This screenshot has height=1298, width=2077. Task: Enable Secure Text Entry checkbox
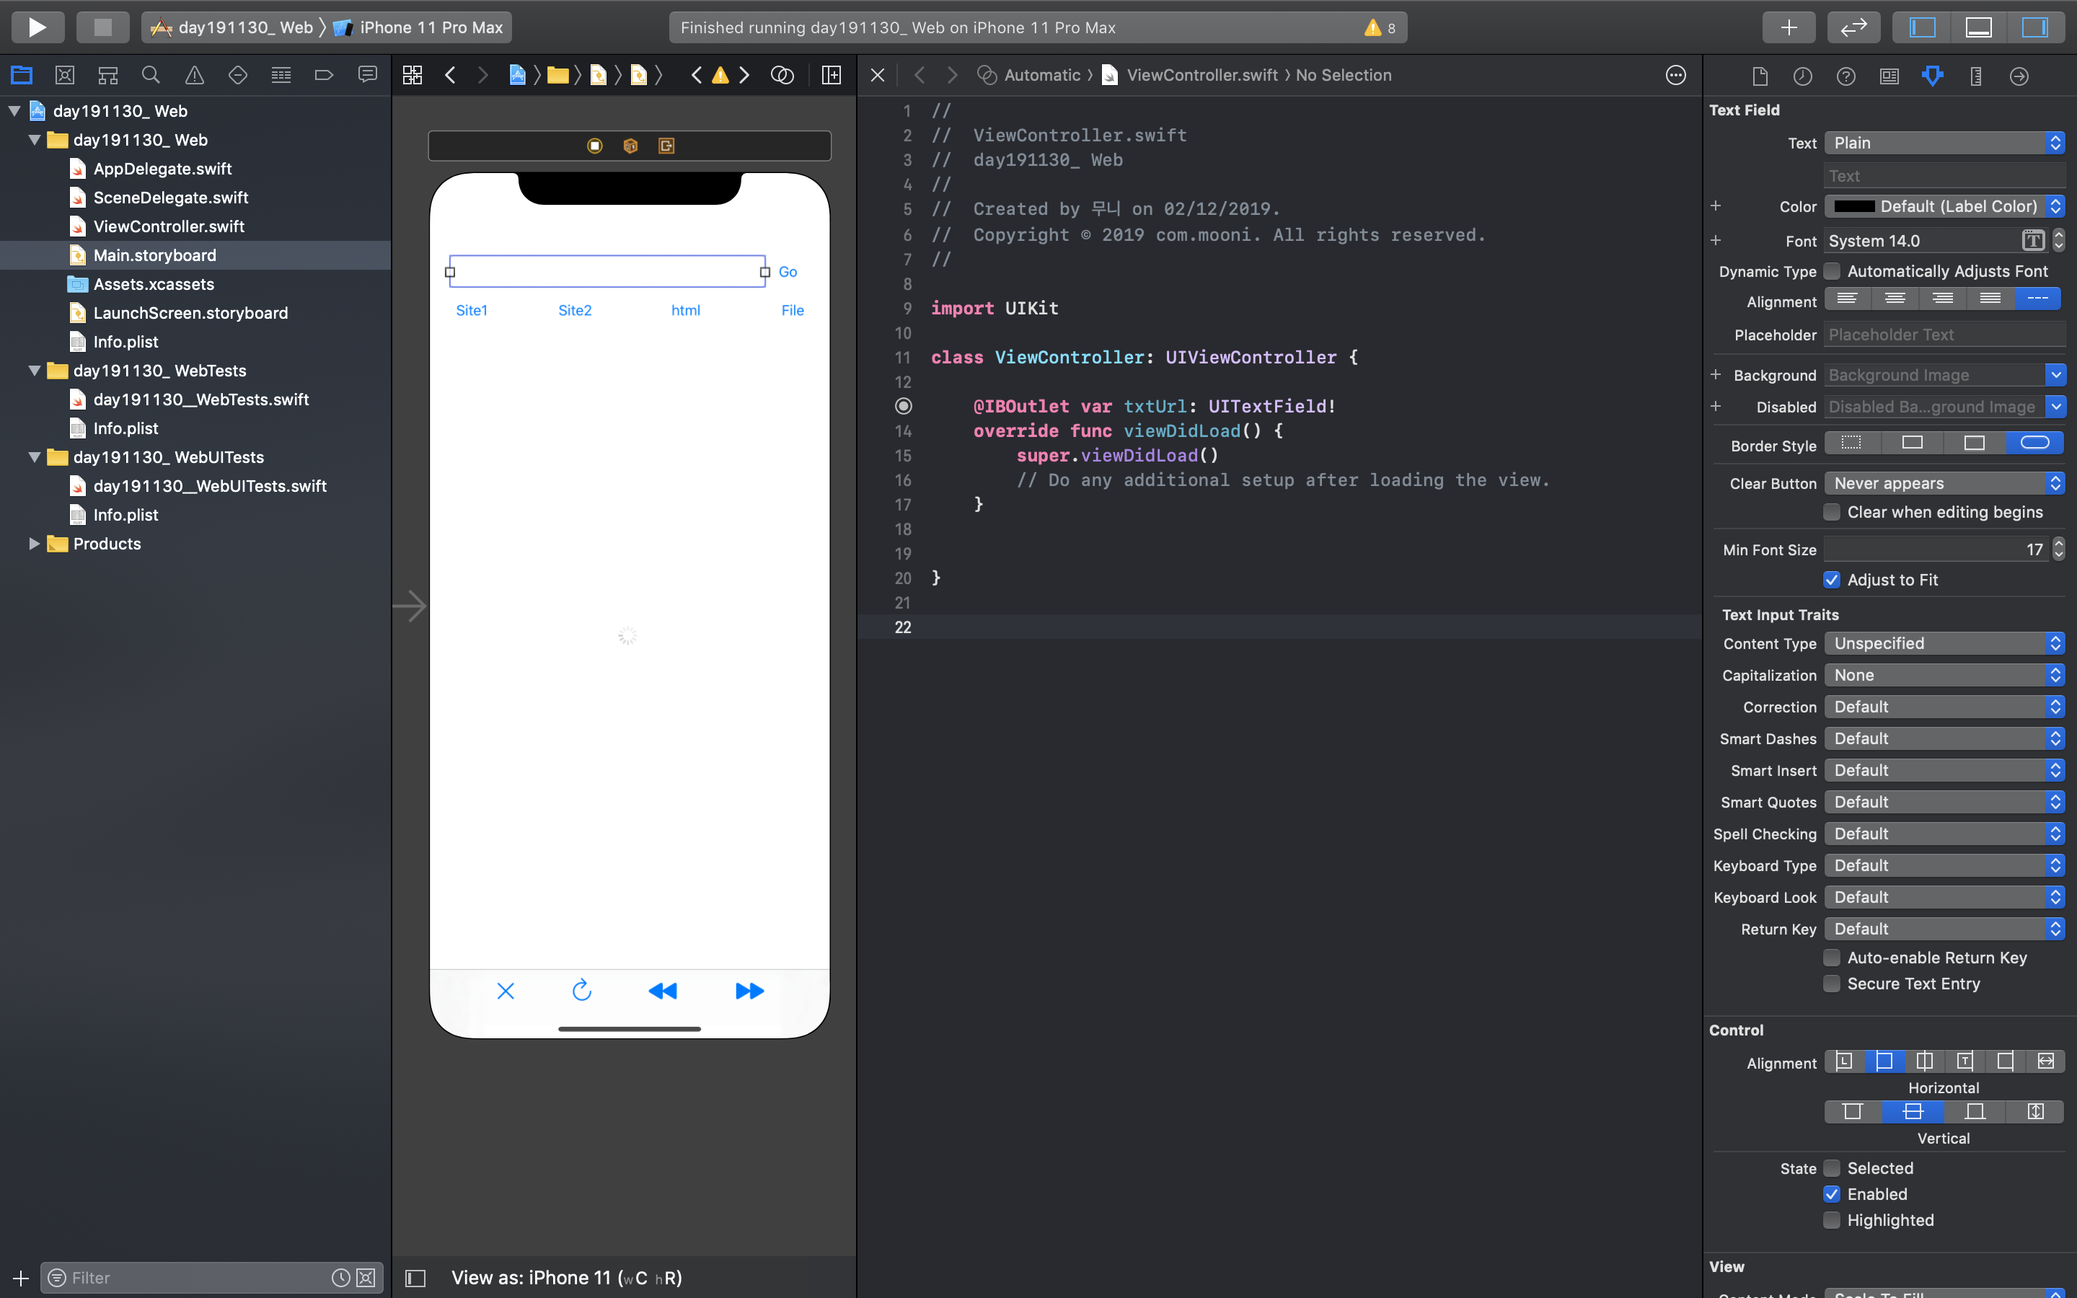1832,984
